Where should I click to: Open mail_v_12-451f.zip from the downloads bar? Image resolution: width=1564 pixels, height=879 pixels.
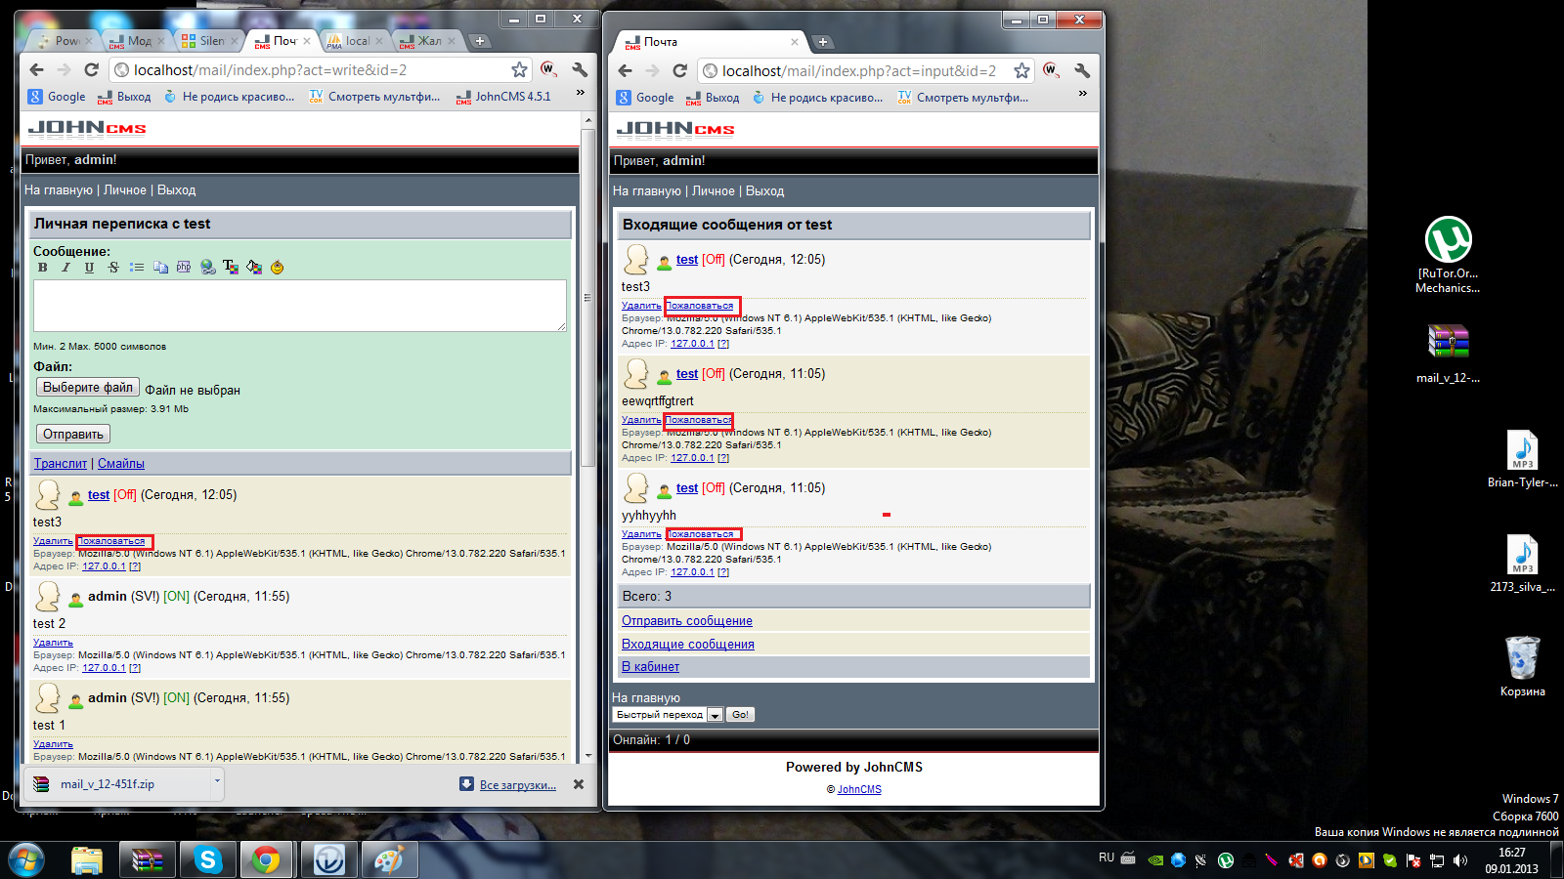tap(108, 784)
